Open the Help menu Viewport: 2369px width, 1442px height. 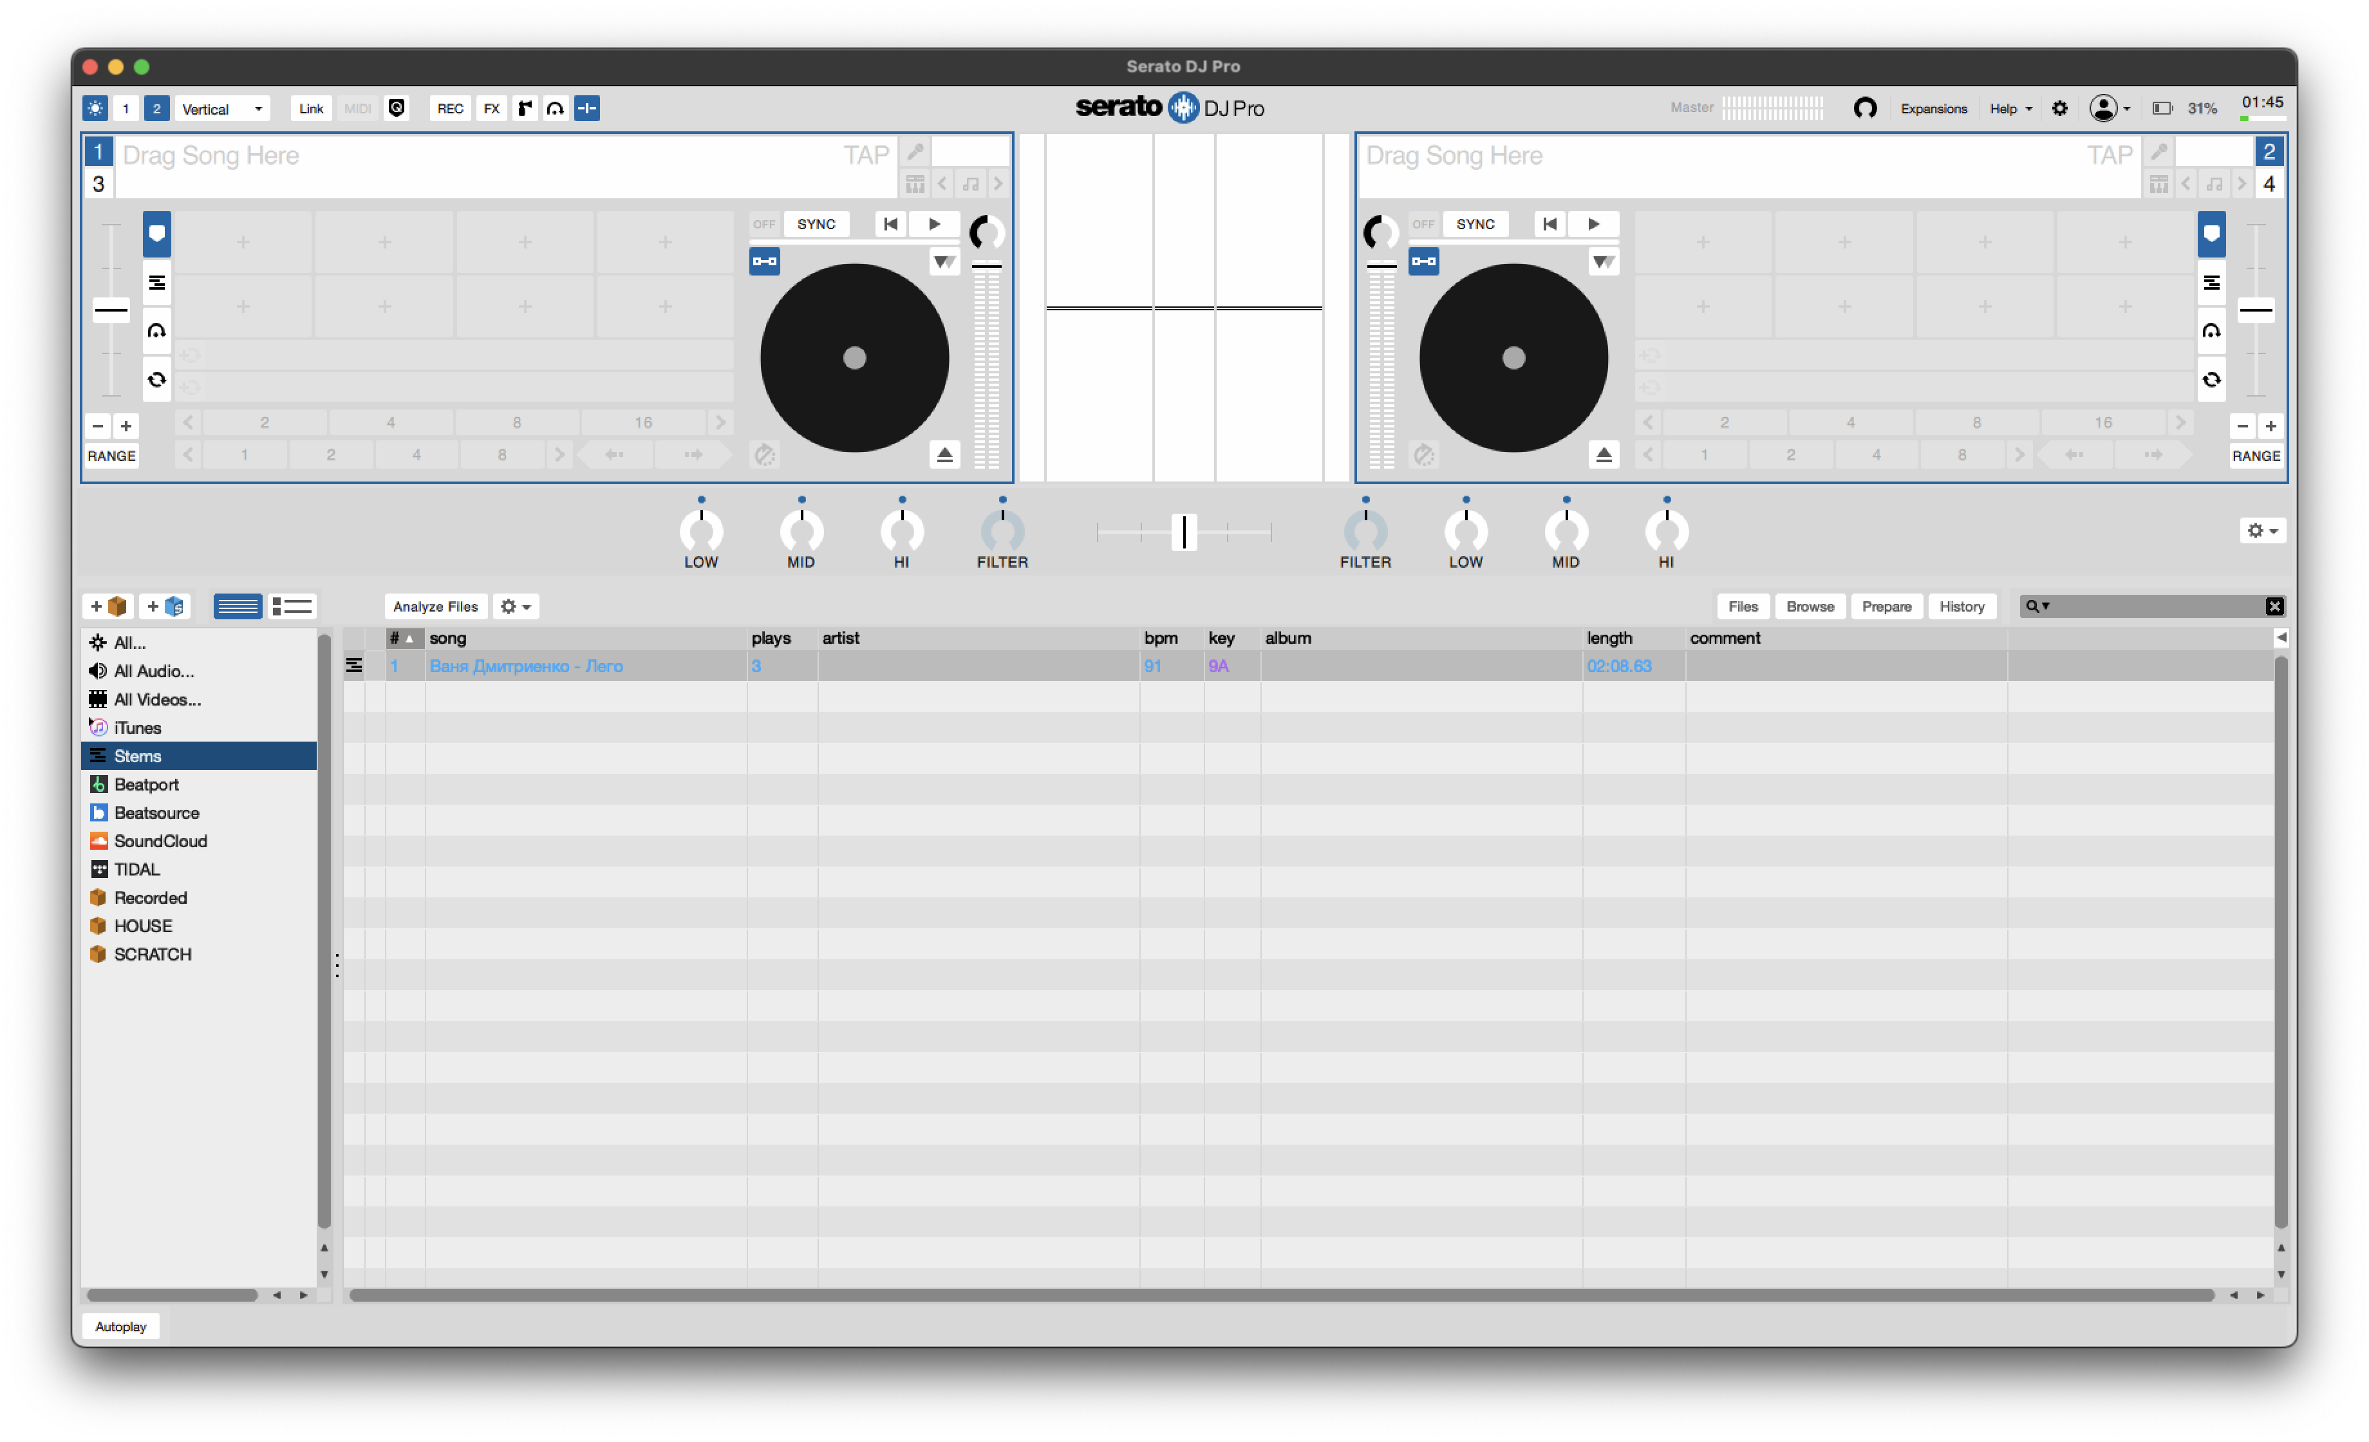click(x=2010, y=109)
